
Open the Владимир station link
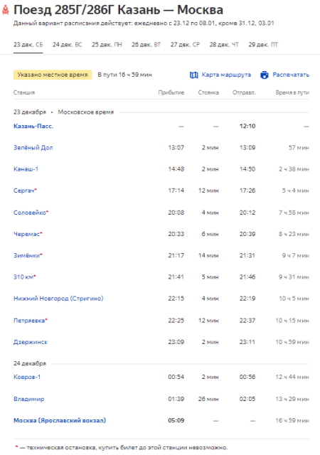28,399
